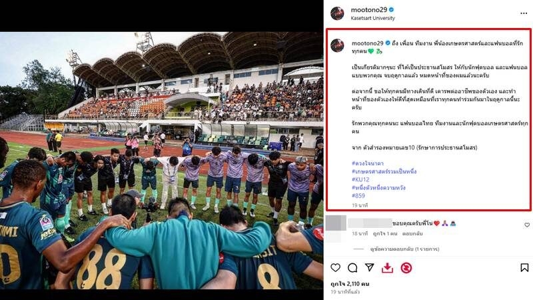Open the #KU12 hashtag
The height and width of the screenshot is (300, 533).
[x=360, y=179]
